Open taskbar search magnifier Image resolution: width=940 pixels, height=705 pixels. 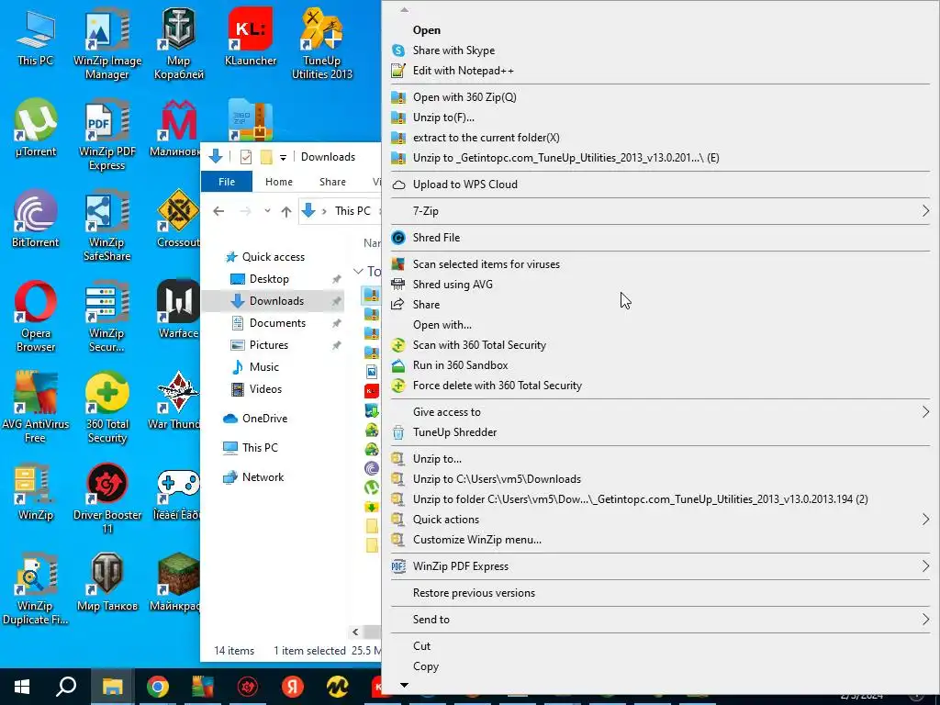66,687
